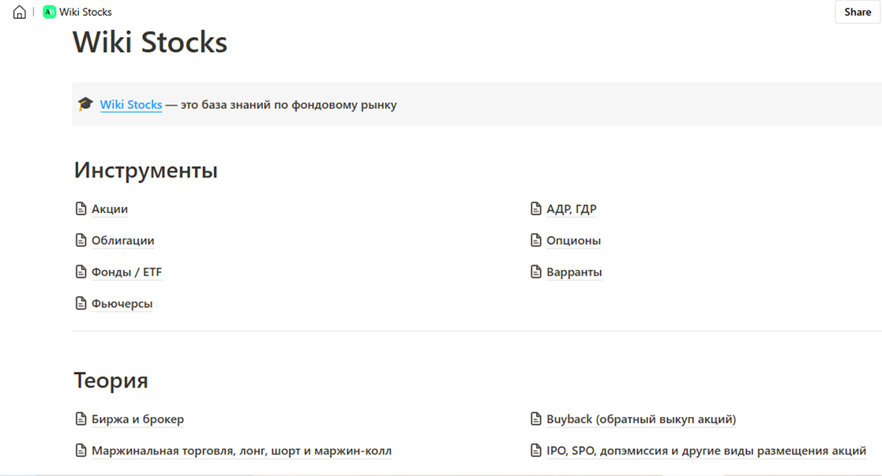Click the page icon beside Фьючерсы
The width and height of the screenshot is (882, 476).
coord(81,304)
